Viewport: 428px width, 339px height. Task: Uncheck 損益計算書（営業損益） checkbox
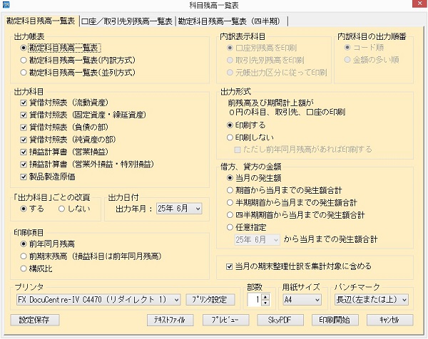point(24,152)
